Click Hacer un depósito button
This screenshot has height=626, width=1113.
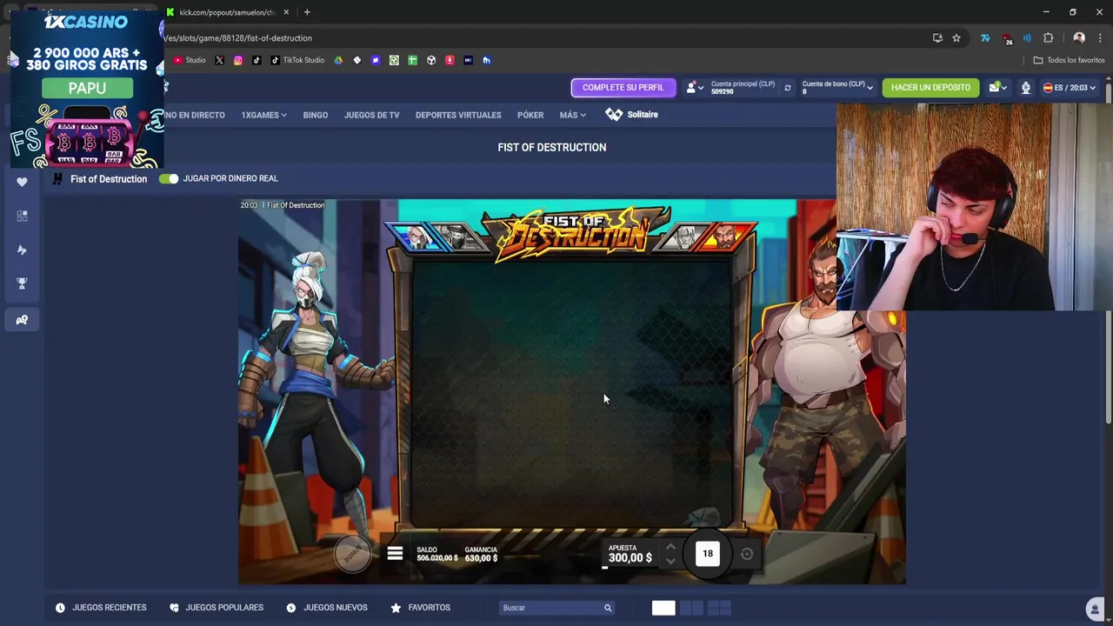click(x=930, y=87)
